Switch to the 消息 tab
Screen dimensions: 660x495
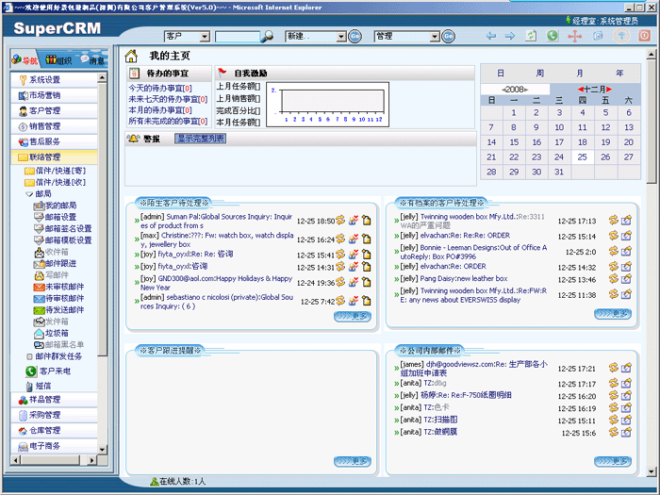tap(92, 60)
